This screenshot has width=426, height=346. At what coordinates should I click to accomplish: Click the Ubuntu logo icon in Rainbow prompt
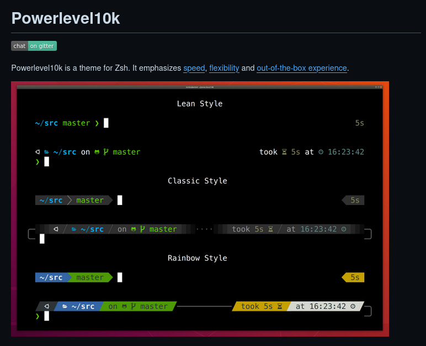[47, 306]
